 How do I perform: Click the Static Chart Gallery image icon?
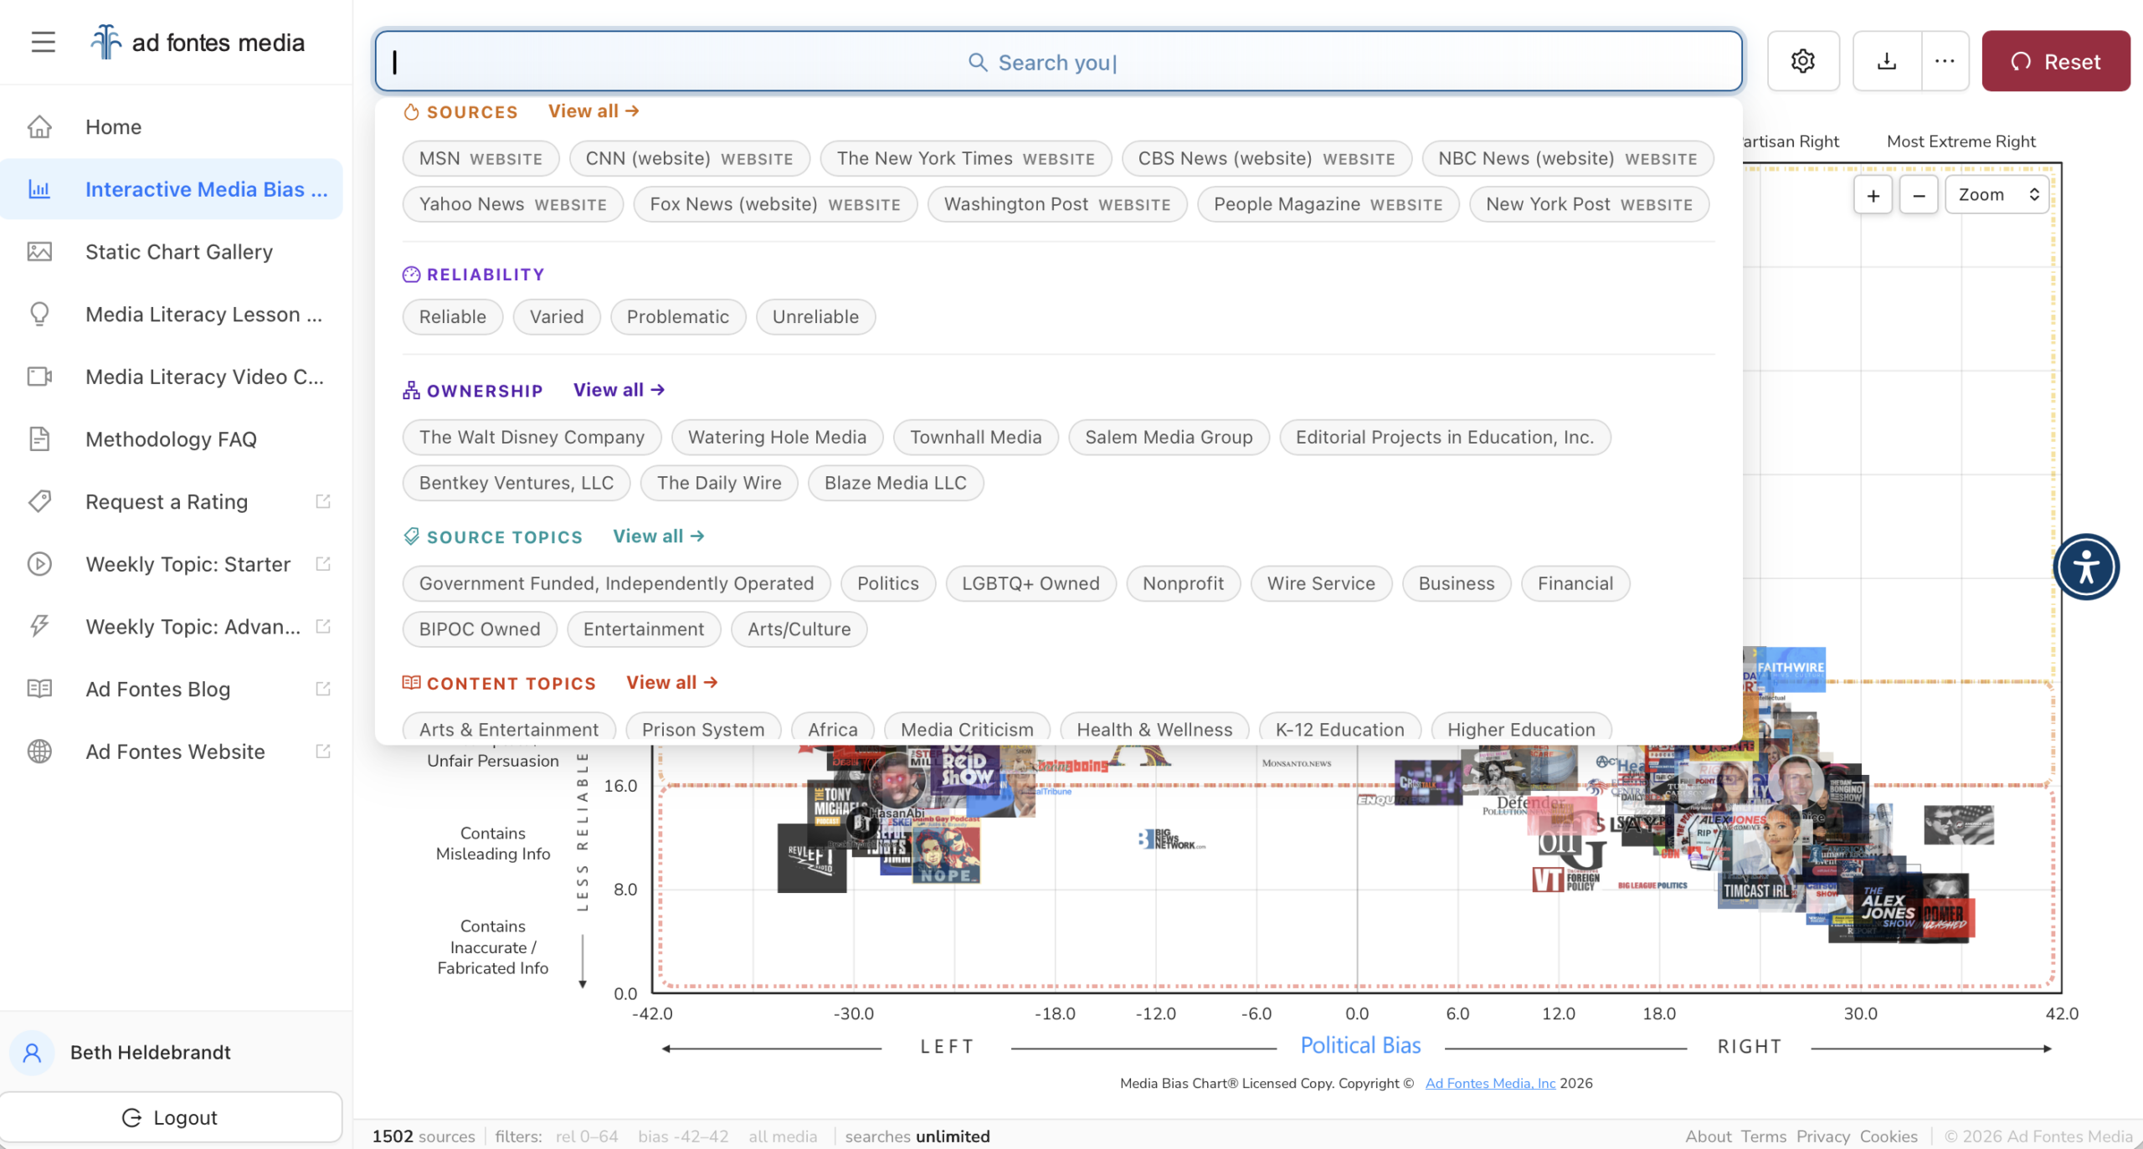click(x=39, y=251)
